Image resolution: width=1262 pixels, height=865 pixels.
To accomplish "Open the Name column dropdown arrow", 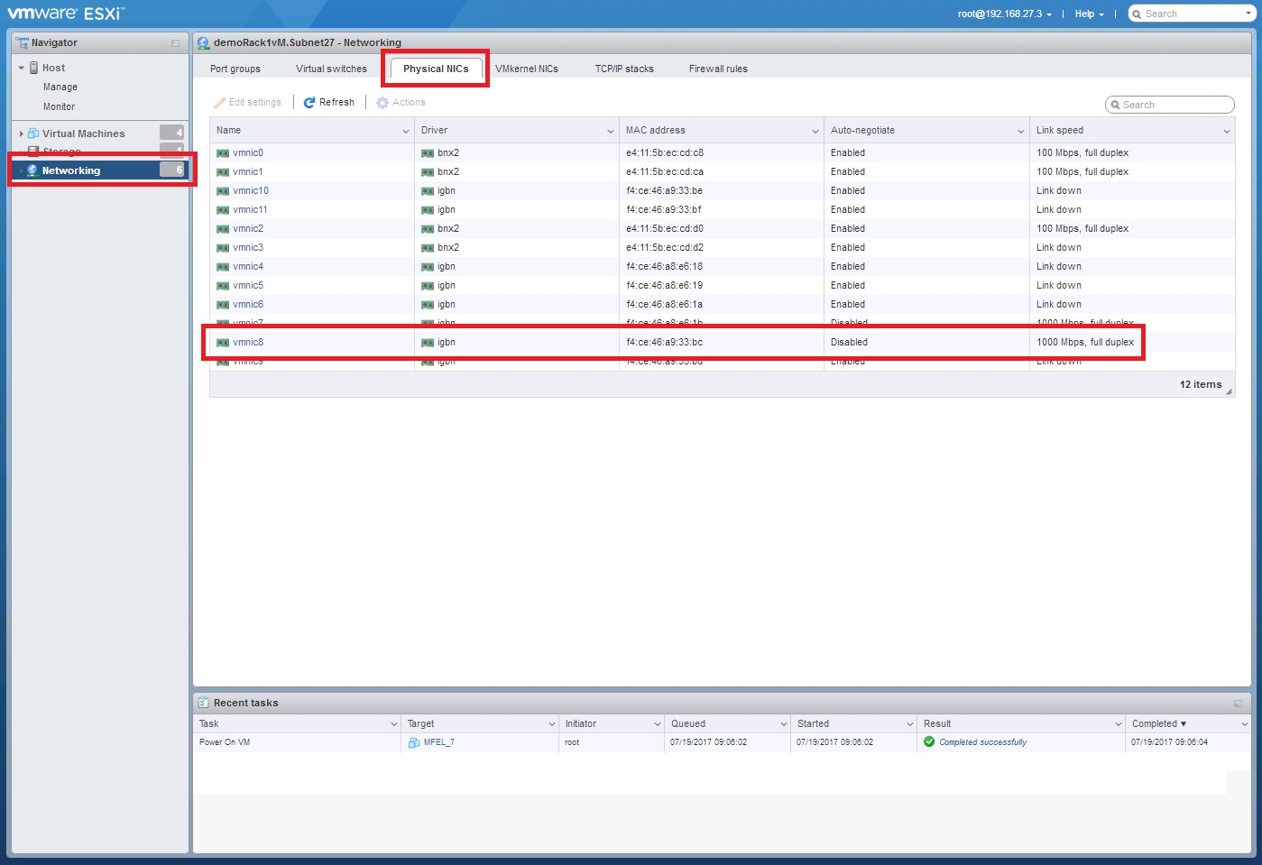I will pyautogui.click(x=406, y=132).
